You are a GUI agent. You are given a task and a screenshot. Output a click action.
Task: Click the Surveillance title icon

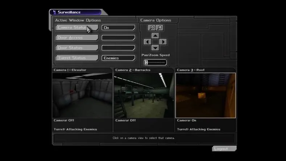coord(54,12)
